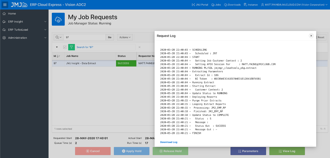The image size is (330, 158).
Task: Click the green SUCCESS status cell
Action: [x=126, y=63]
